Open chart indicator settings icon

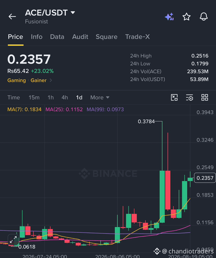point(189,97)
